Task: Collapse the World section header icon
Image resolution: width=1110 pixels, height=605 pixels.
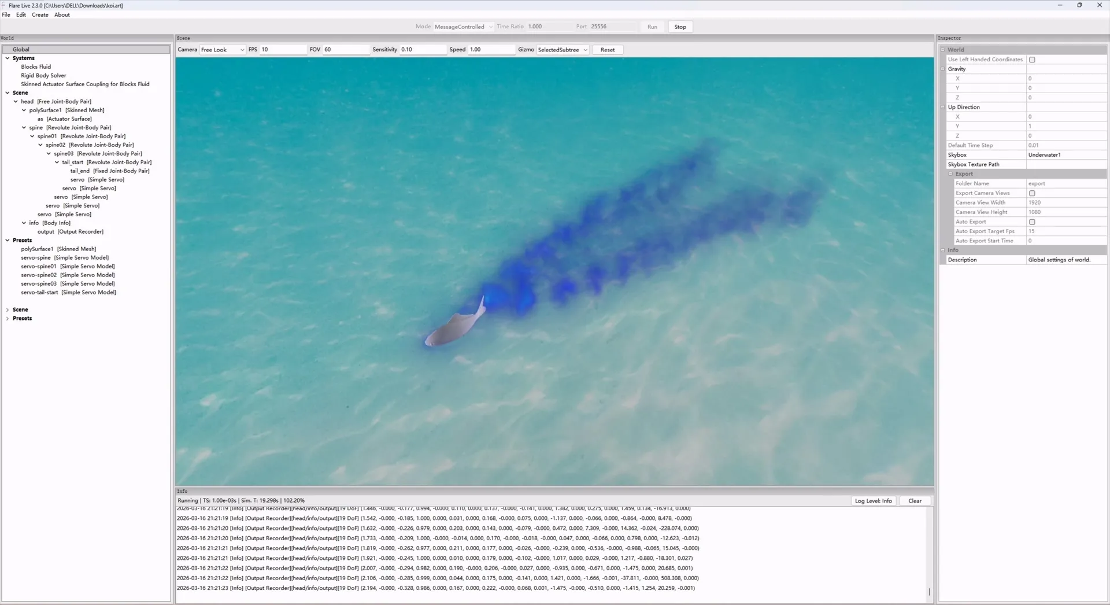Action: pos(943,50)
